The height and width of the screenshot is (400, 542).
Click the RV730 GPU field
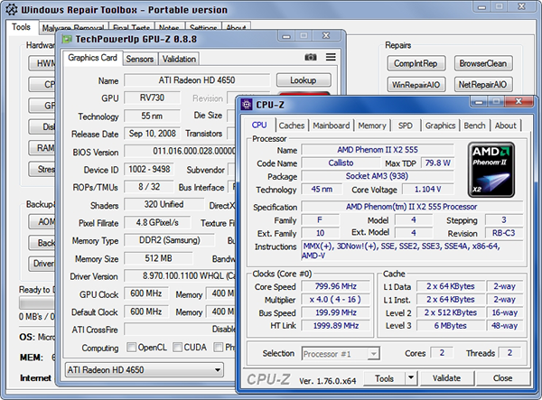(152, 98)
